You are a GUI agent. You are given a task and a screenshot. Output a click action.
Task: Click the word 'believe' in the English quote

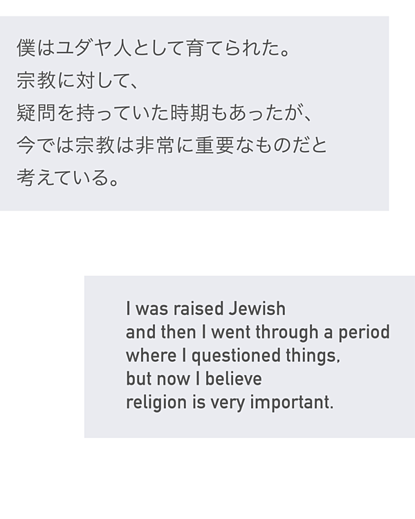pyautogui.click(x=234, y=379)
